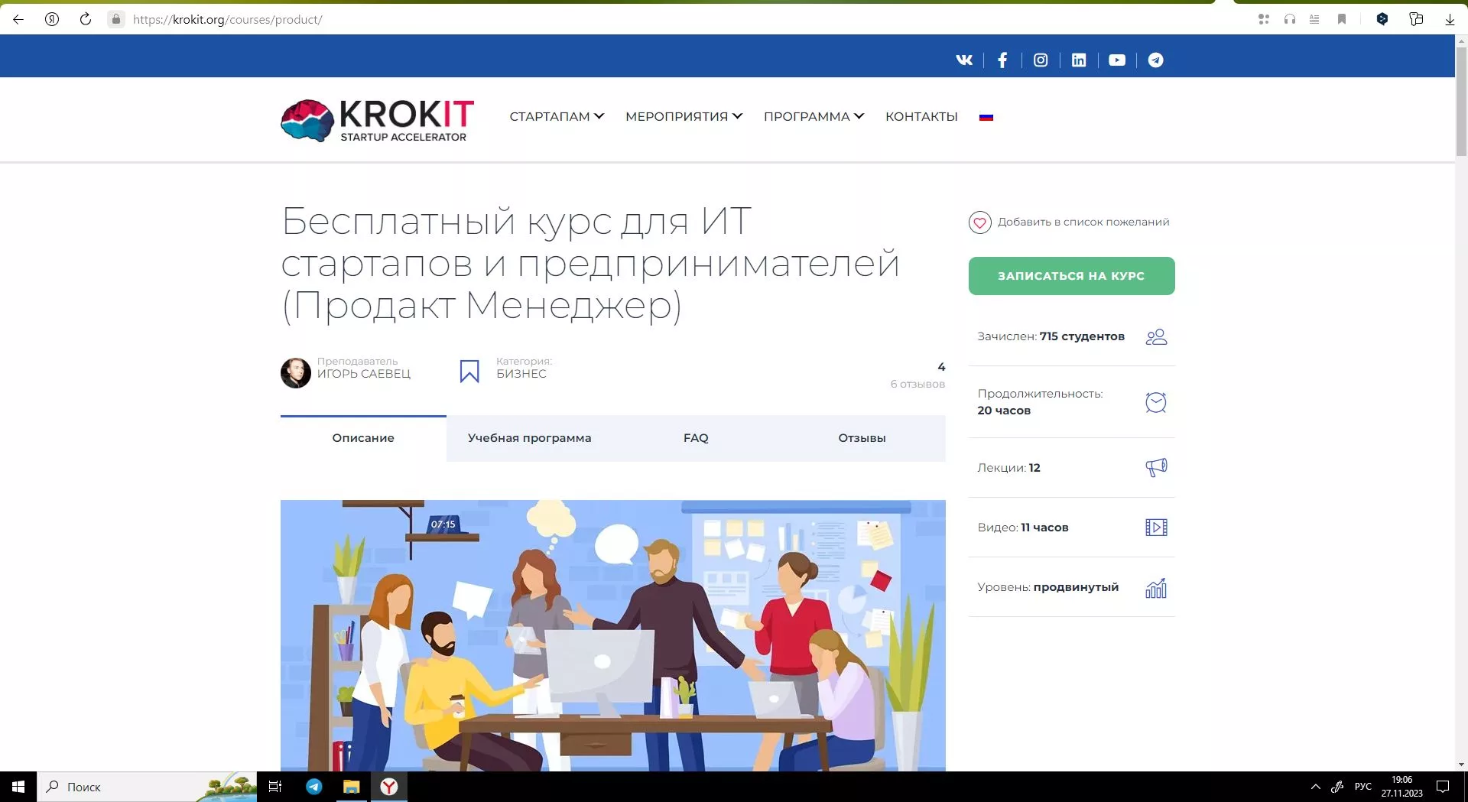Switch to the Учебная программа tab

pyautogui.click(x=529, y=438)
